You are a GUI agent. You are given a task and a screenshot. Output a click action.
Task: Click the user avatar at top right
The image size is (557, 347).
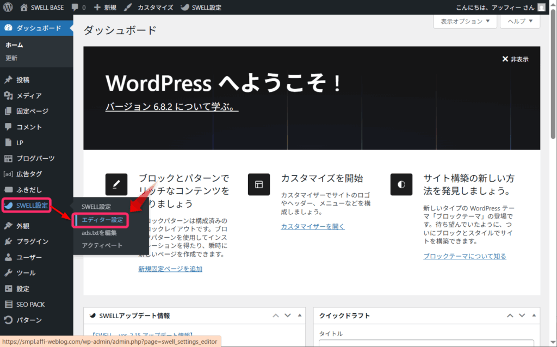pyautogui.click(x=541, y=8)
